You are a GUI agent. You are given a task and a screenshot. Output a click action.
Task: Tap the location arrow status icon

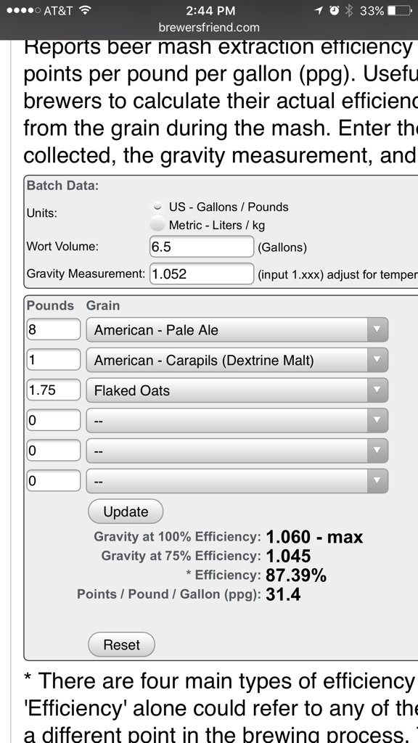point(319,10)
